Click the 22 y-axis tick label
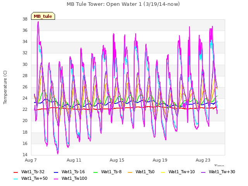 [25, 110]
